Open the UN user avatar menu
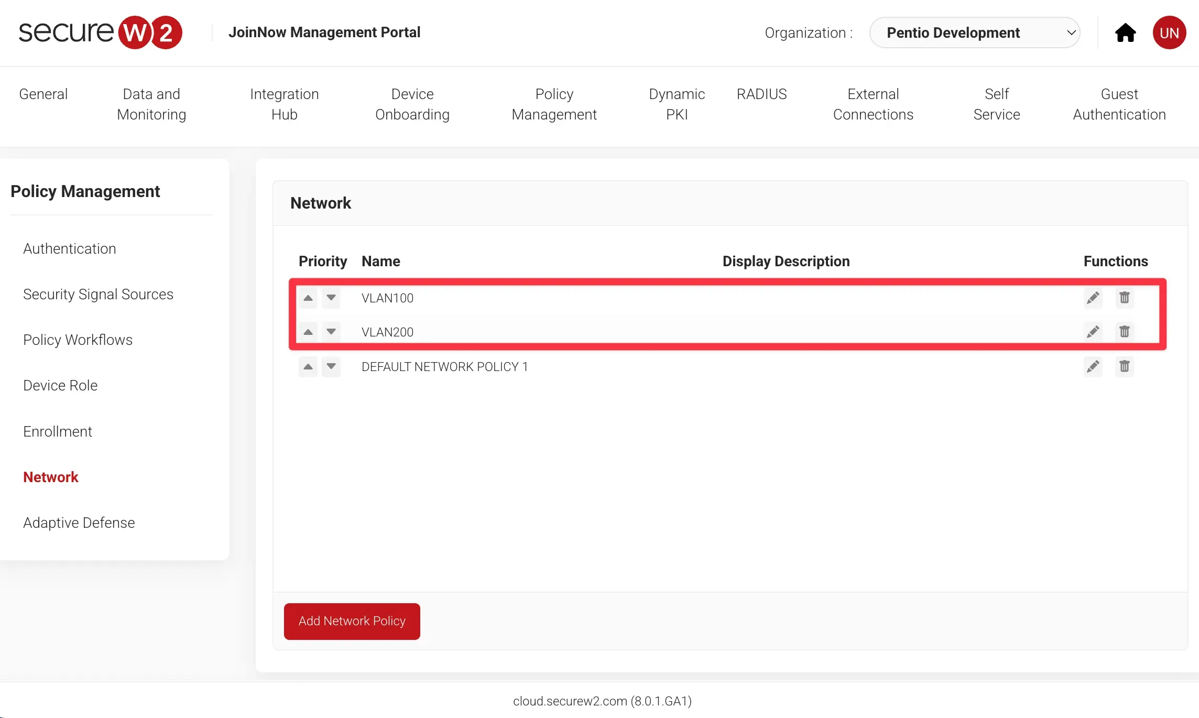 coord(1169,32)
